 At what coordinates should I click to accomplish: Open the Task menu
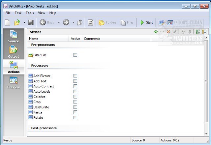coord(18,13)
